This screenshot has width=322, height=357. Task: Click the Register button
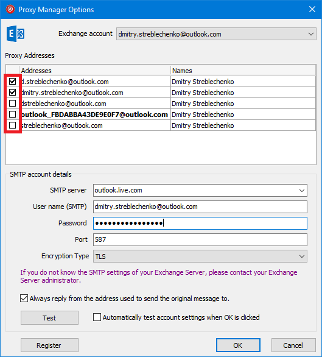[x=49, y=345]
